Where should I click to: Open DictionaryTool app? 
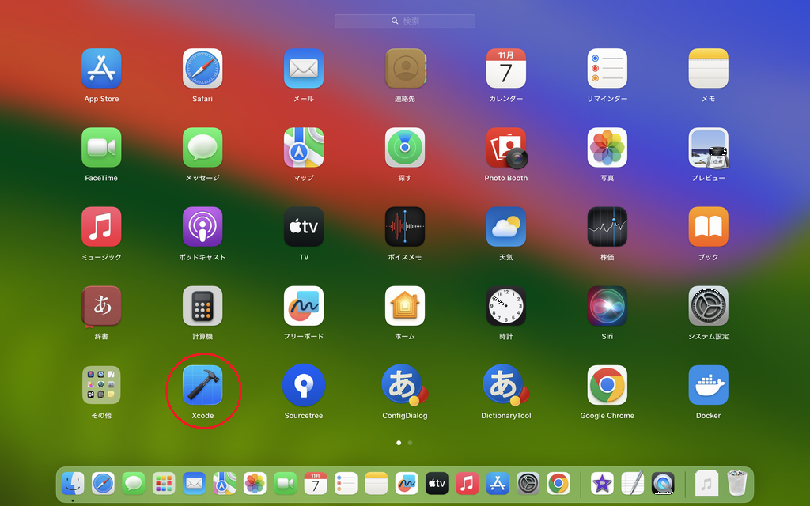tap(505, 386)
